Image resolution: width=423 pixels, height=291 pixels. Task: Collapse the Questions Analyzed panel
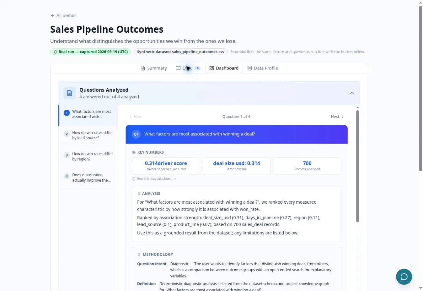click(x=352, y=93)
